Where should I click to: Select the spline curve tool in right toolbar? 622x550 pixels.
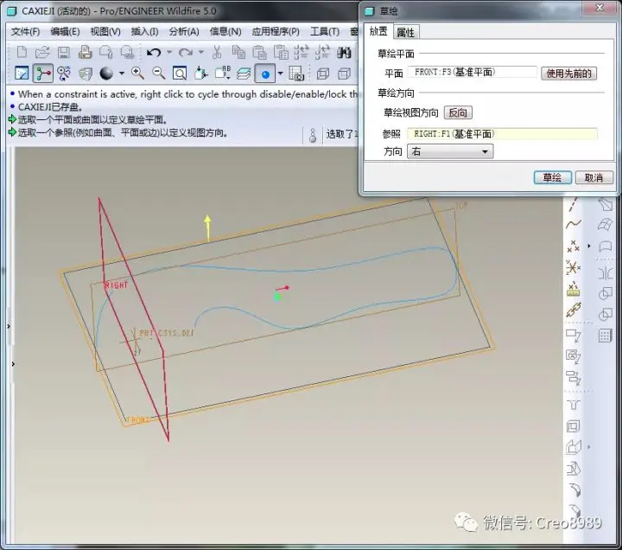(x=574, y=224)
